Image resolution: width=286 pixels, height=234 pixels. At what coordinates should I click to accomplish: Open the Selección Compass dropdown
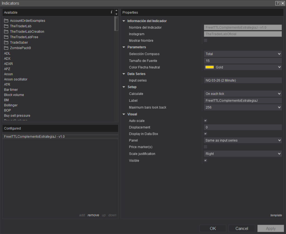click(242, 54)
